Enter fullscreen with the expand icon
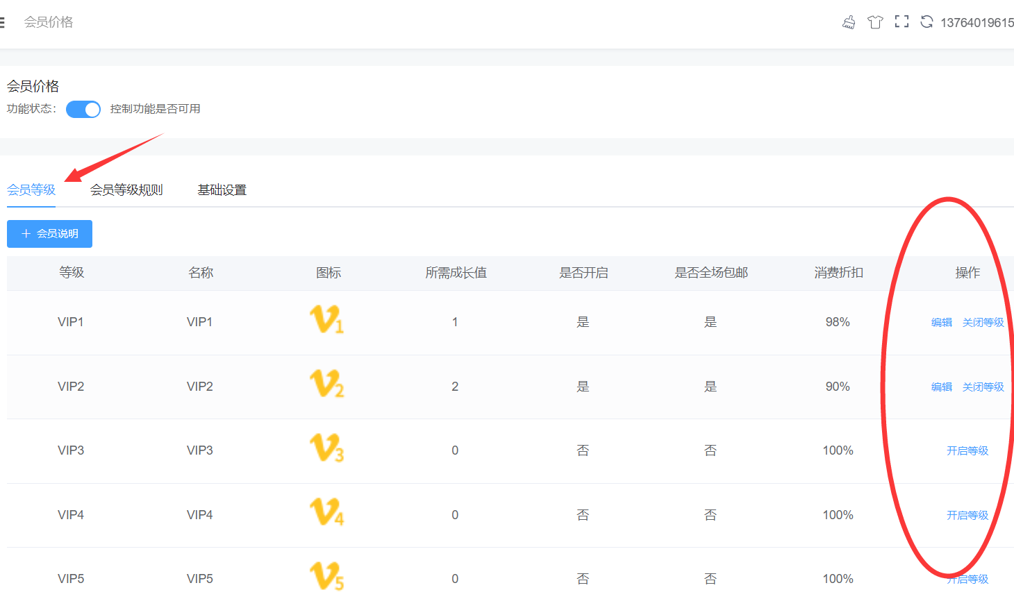 [x=901, y=22]
